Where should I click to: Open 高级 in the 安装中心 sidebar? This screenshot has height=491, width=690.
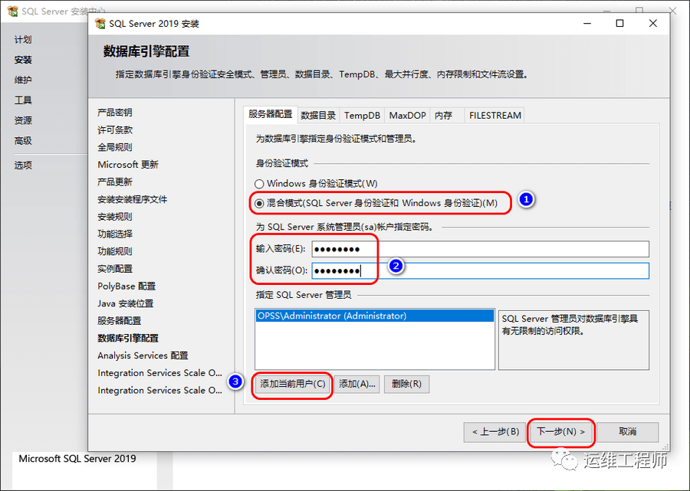click(x=23, y=141)
